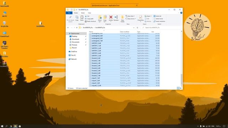The width and height of the screenshot is (228, 128).
Task: Click Copy path in ribbon
Action: 89,19
